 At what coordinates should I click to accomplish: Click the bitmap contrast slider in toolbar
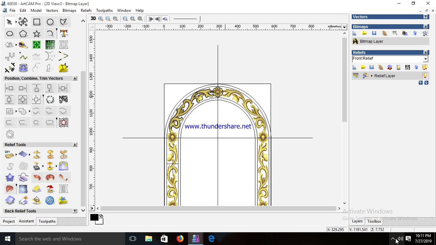187,19
